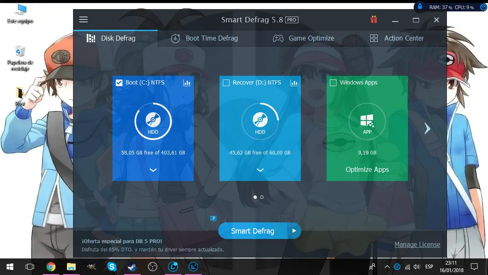Check the Recover (D:) NTFS checkbox
Screen dimensions: 488x275
point(226,83)
